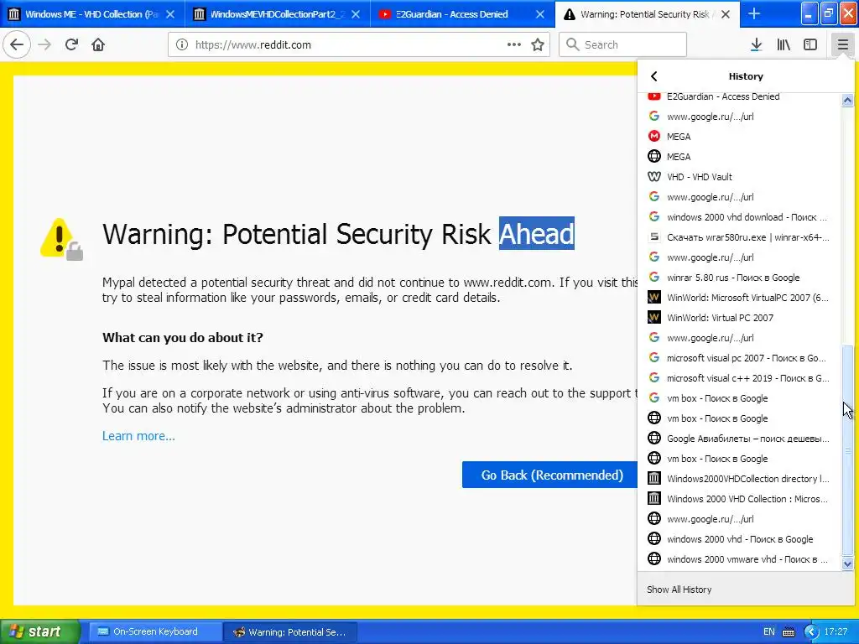Open the home page icon
This screenshot has height=644, width=859.
98,44
